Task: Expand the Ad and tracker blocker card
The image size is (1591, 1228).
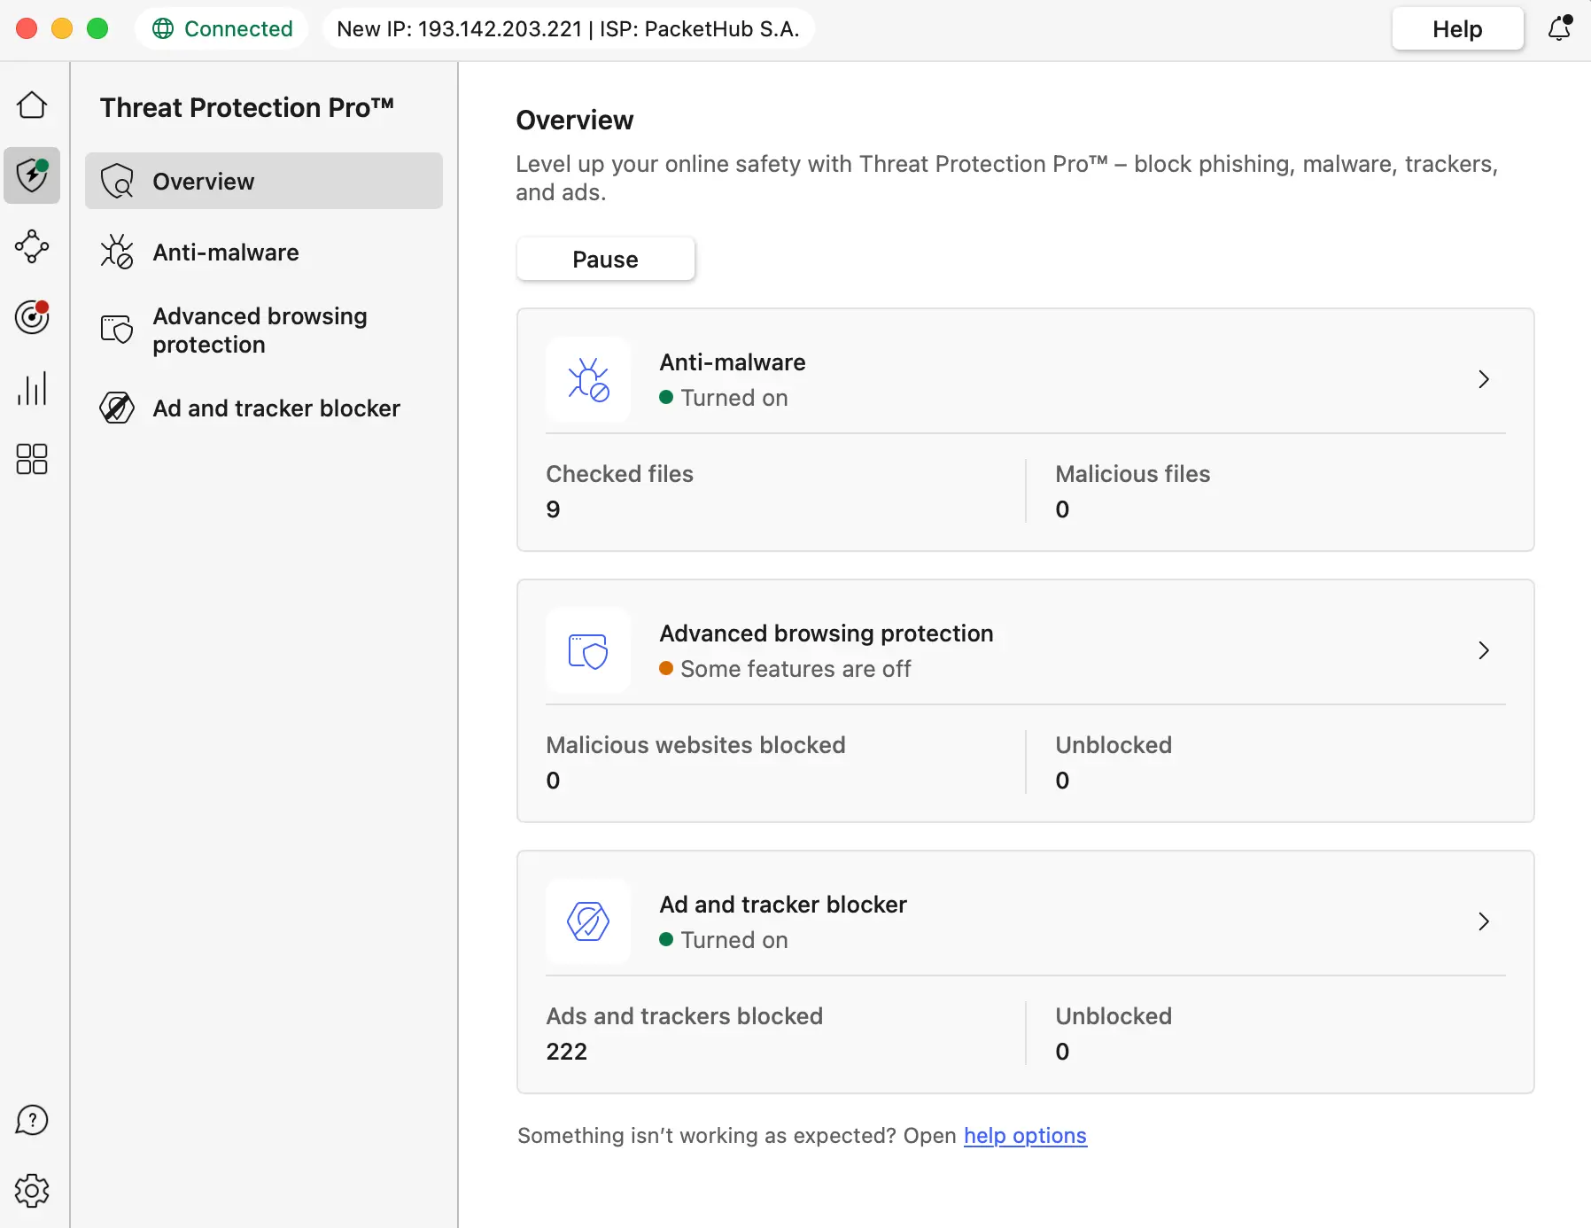Action: [x=1484, y=921]
